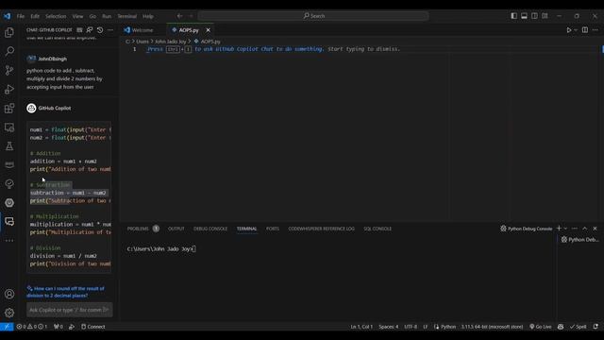Open the Edit menu

click(x=35, y=16)
